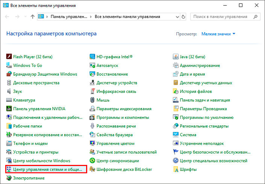Click the search magnifier icon
Screen dimensions: 265x184
pyautogui.click(x=255, y=17)
